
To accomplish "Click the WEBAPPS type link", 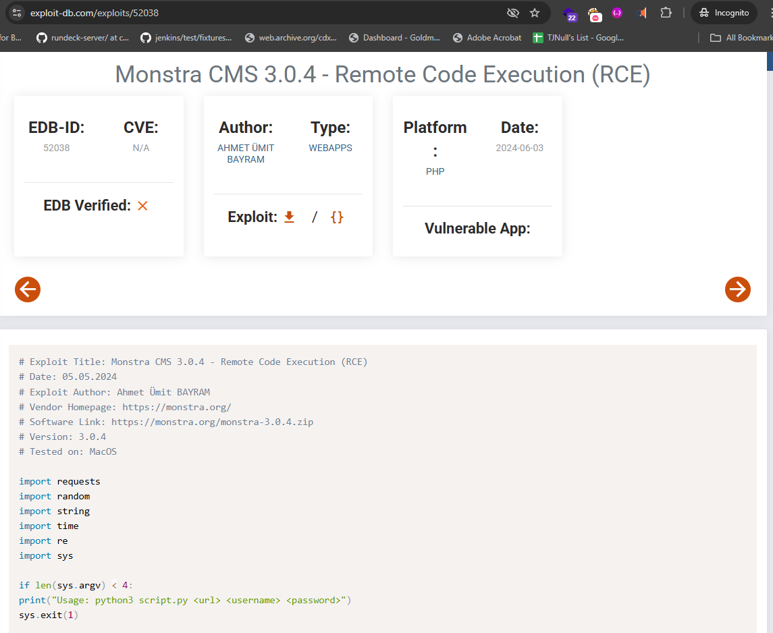I will 330,148.
